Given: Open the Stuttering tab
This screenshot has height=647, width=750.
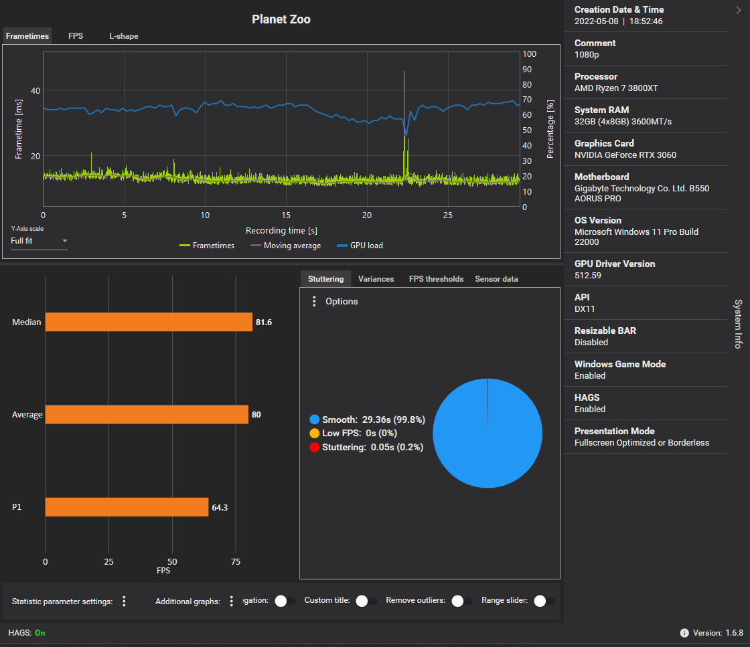Looking at the screenshot, I should (325, 278).
